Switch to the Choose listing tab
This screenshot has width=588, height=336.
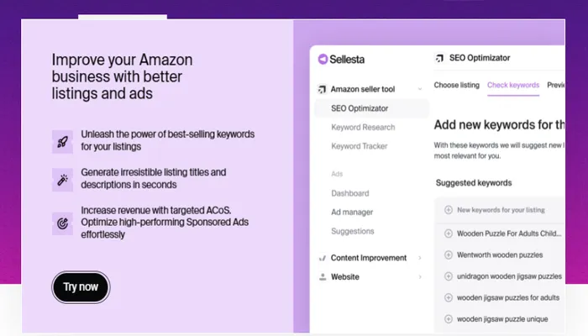pyautogui.click(x=456, y=85)
